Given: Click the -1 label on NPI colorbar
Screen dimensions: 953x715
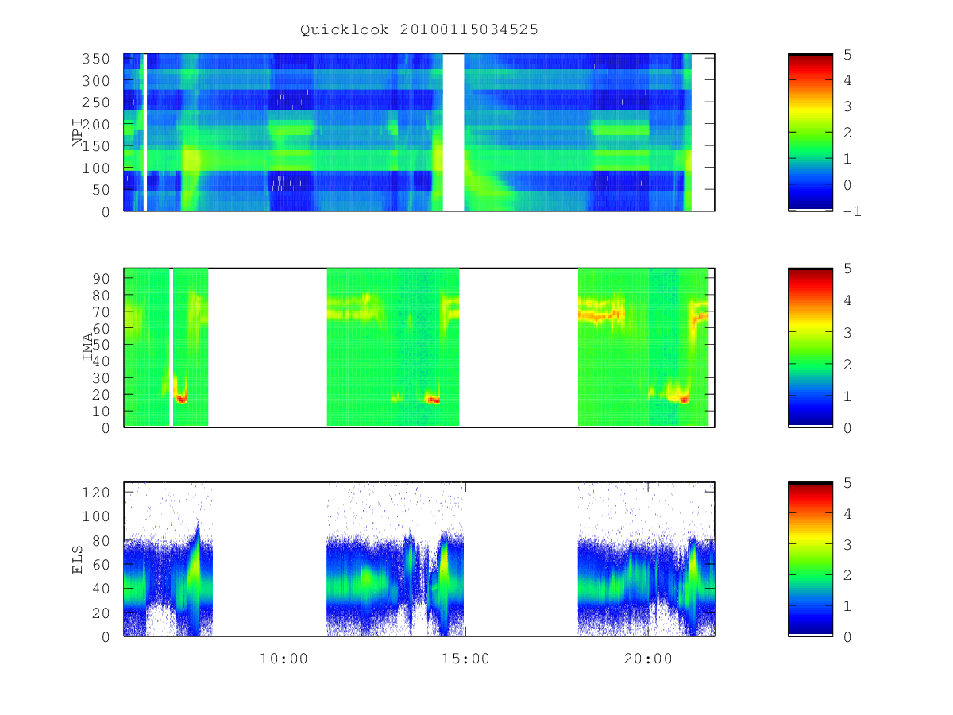Looking at the screenshot, I should point(853,211).
